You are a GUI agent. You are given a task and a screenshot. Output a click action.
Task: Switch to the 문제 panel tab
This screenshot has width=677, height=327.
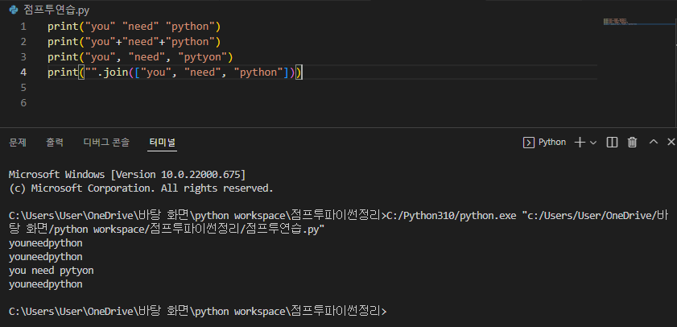[x=18, y=142]
